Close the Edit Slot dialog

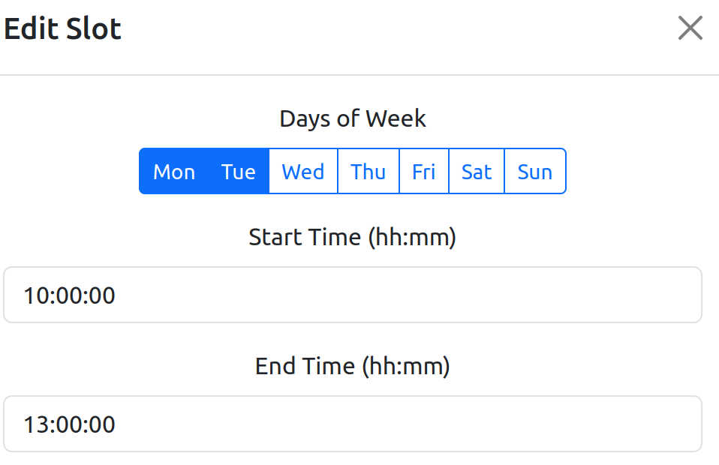(690, 28)
